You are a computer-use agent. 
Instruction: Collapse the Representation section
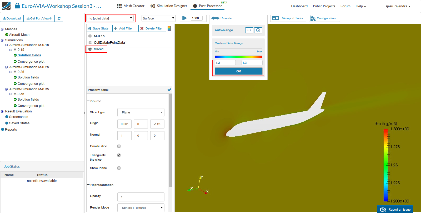tap(88, 185)
